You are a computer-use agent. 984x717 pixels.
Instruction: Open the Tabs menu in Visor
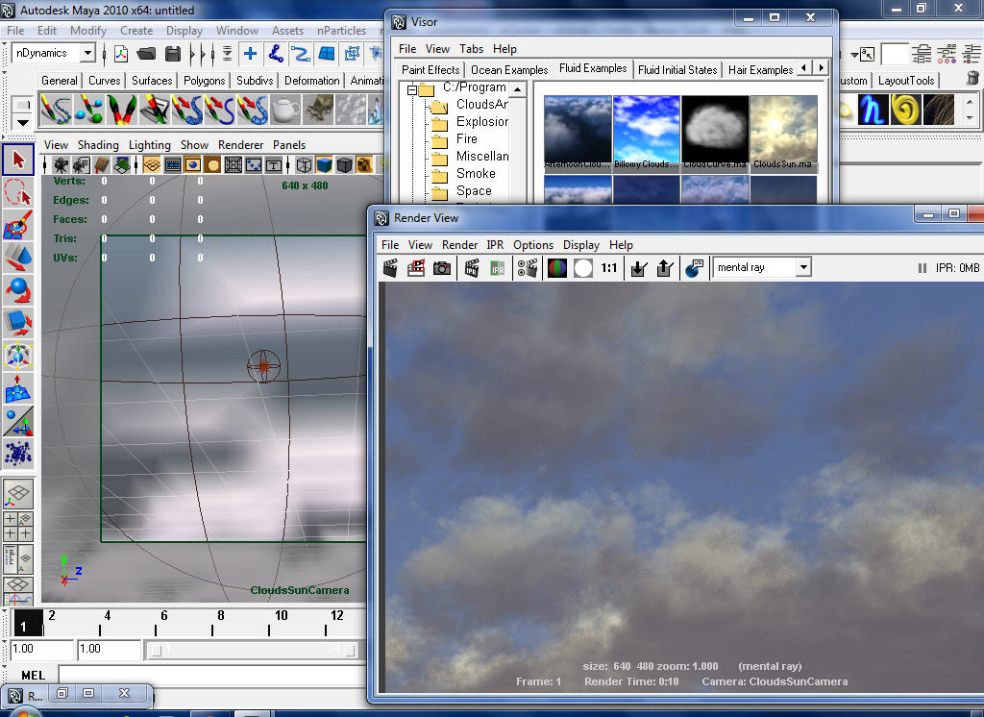pos(471,49)
